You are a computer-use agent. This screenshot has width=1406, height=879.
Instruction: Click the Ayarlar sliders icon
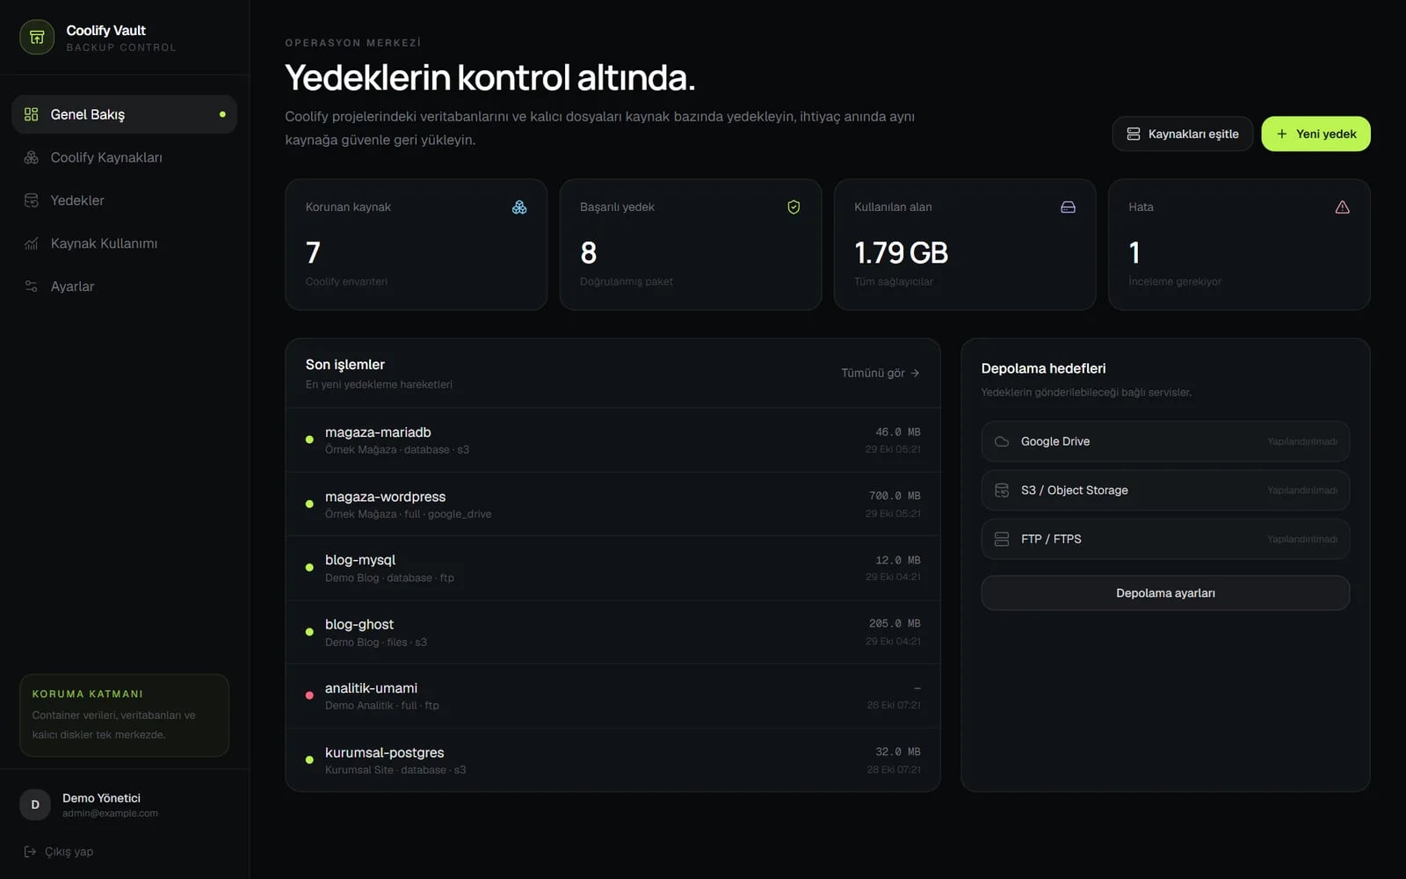pos(31,287)
